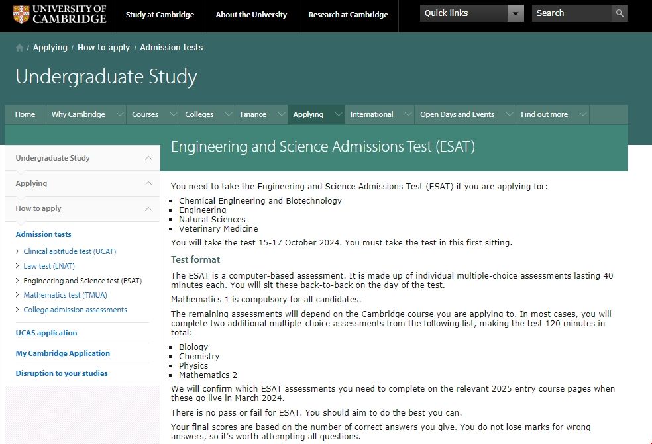Image resolution: width=652 pixels, height=444 pixels.
Task: Collapse the How to apply sidebar chevron
Action: click(x=148, y=208)
